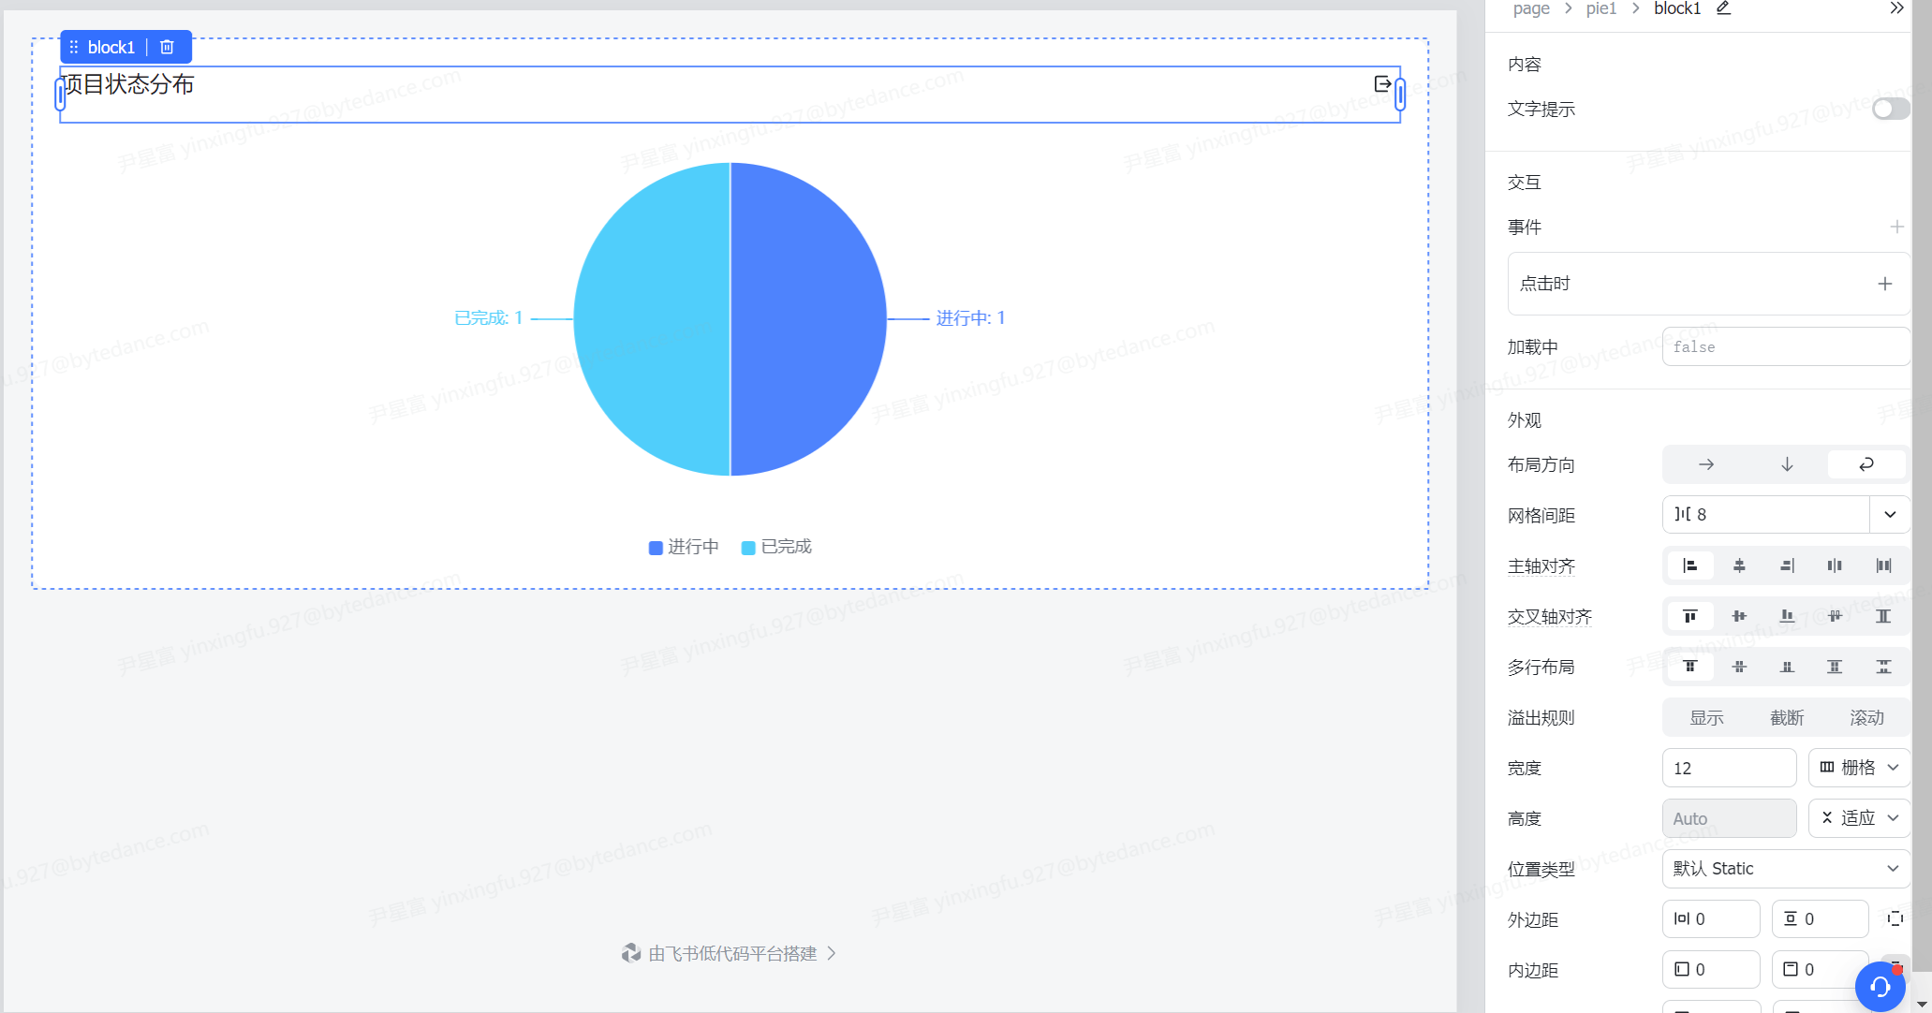Select 显示 overflow rule
The width and height of the screenshot is (1932, 1013).
[1706, 717]
